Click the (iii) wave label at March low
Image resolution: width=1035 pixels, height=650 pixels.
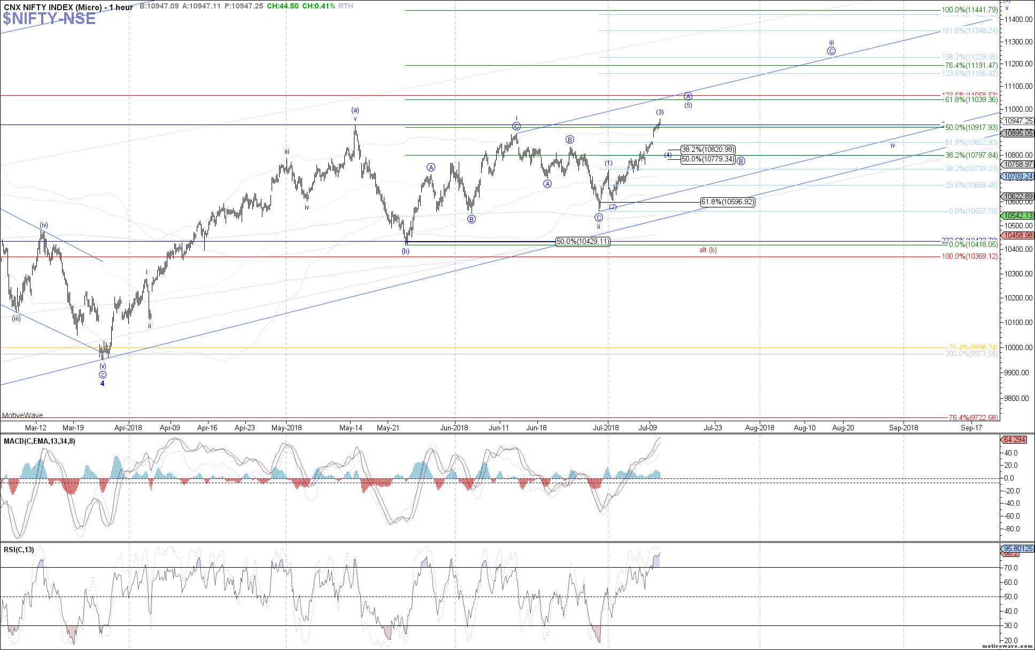tap(17, 319)
